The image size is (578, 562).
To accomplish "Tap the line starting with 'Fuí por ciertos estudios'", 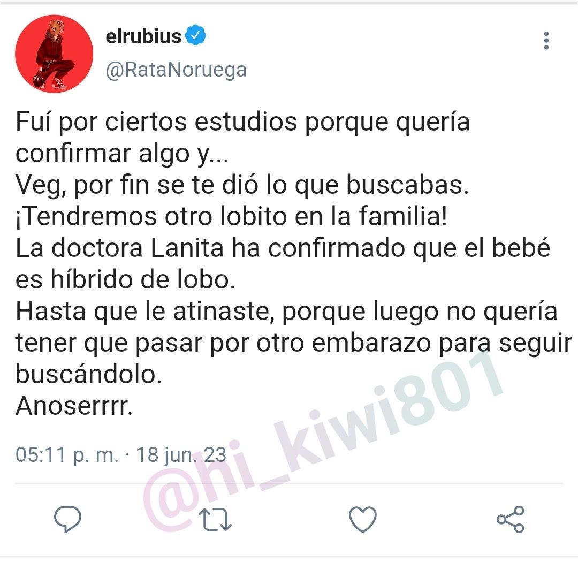I will click(x=242, y=123).
